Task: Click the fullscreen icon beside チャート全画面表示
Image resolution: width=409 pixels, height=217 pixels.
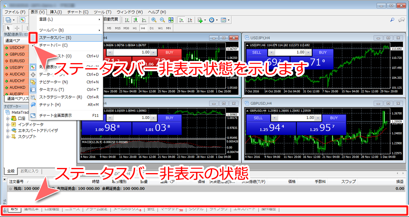Action: pyautogui.click(x=33, y=116)
